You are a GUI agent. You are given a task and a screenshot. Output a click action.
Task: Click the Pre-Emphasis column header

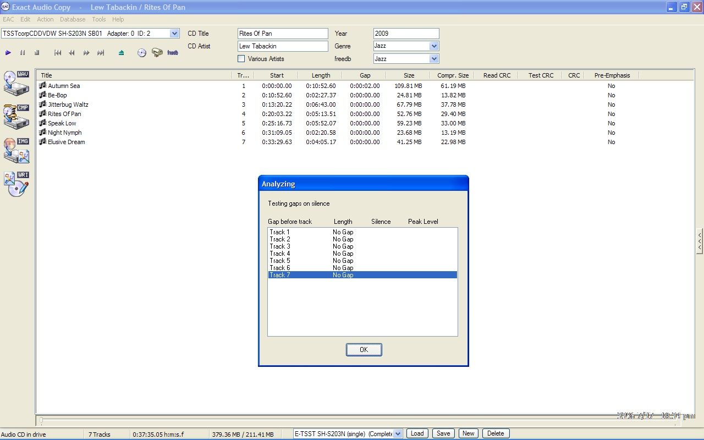(x=612, y=75)
